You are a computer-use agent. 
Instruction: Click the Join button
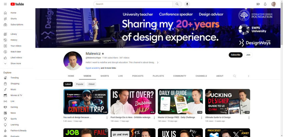coord(248,55)
